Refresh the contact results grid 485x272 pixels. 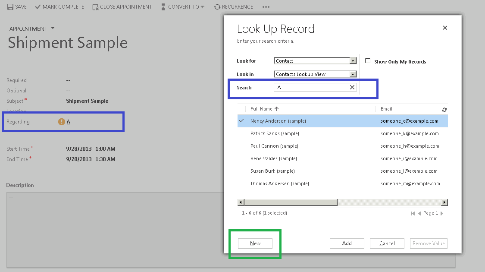coord(444,109)
